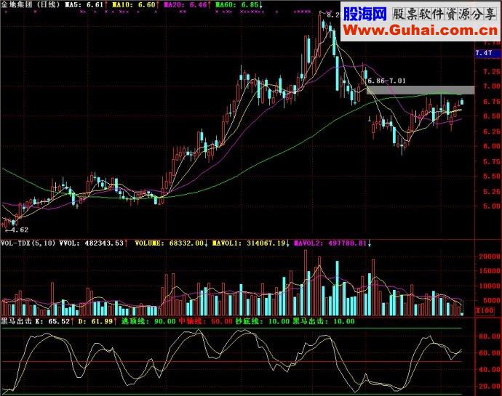Click the 20000 volume axis label
502x396 pixels.
[490, 256]
